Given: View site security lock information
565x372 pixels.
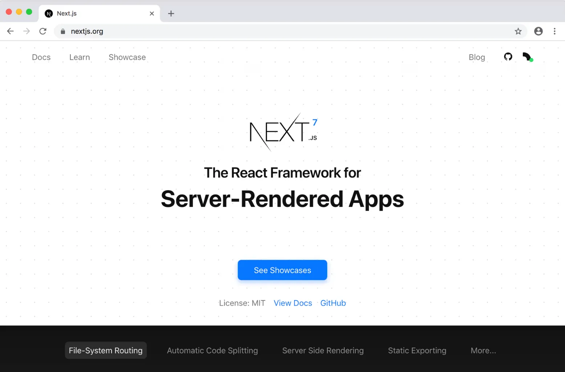Looking at the screenshot, I should click(x=63, y=32).
